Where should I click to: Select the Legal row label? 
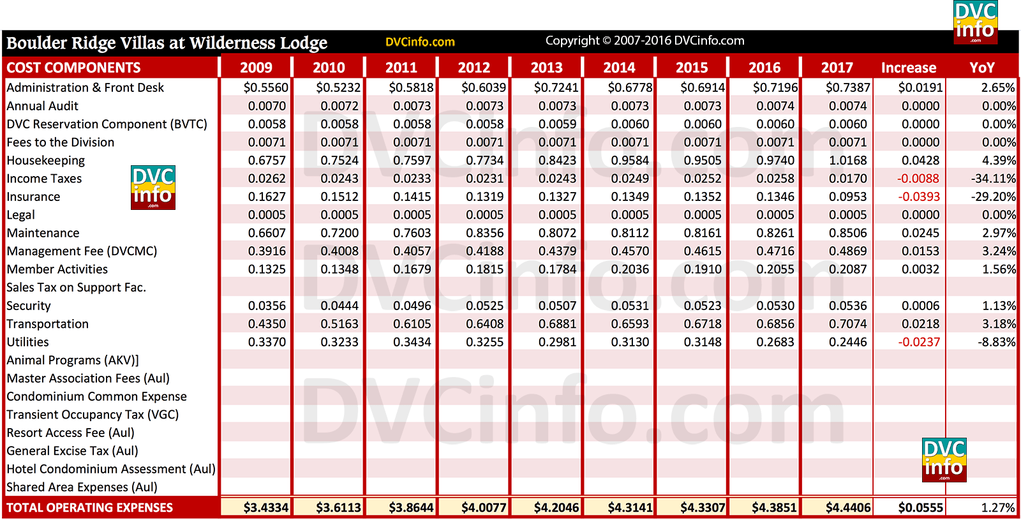coord(20,215)
